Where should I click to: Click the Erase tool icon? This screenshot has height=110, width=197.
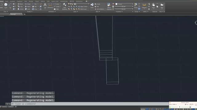pos(41,4)
